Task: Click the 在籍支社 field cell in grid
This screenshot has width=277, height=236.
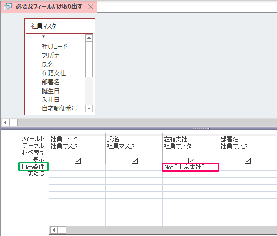Action: 191,139
